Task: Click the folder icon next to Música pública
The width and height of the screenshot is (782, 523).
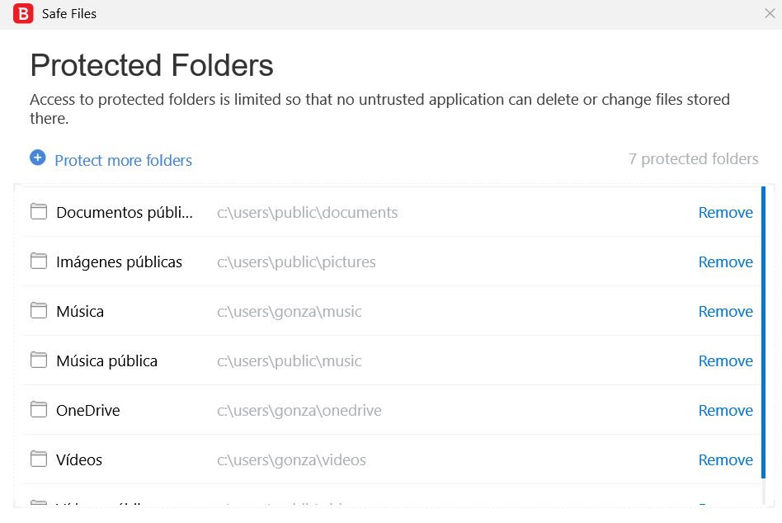Action: (x=38, y=360)
